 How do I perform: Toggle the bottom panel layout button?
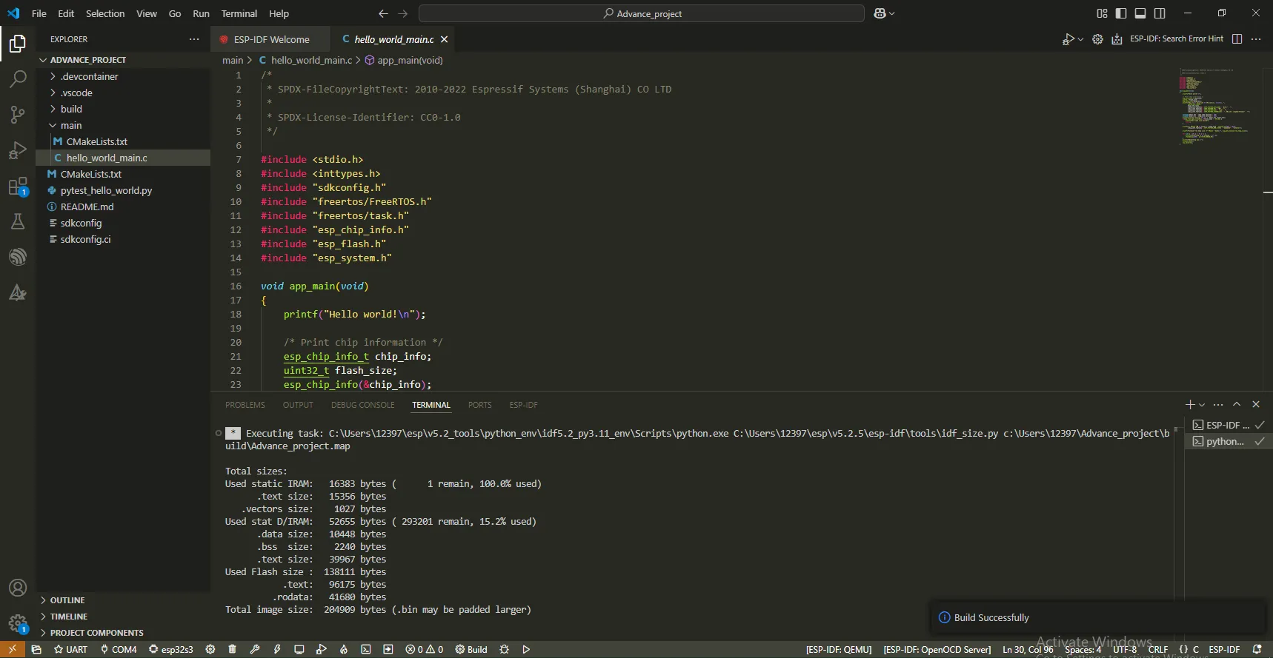point(1140,13)
